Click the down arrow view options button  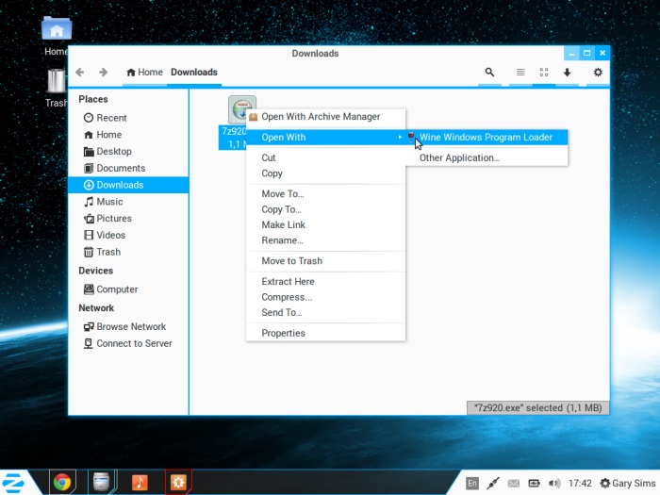click(x=567, y=72)
